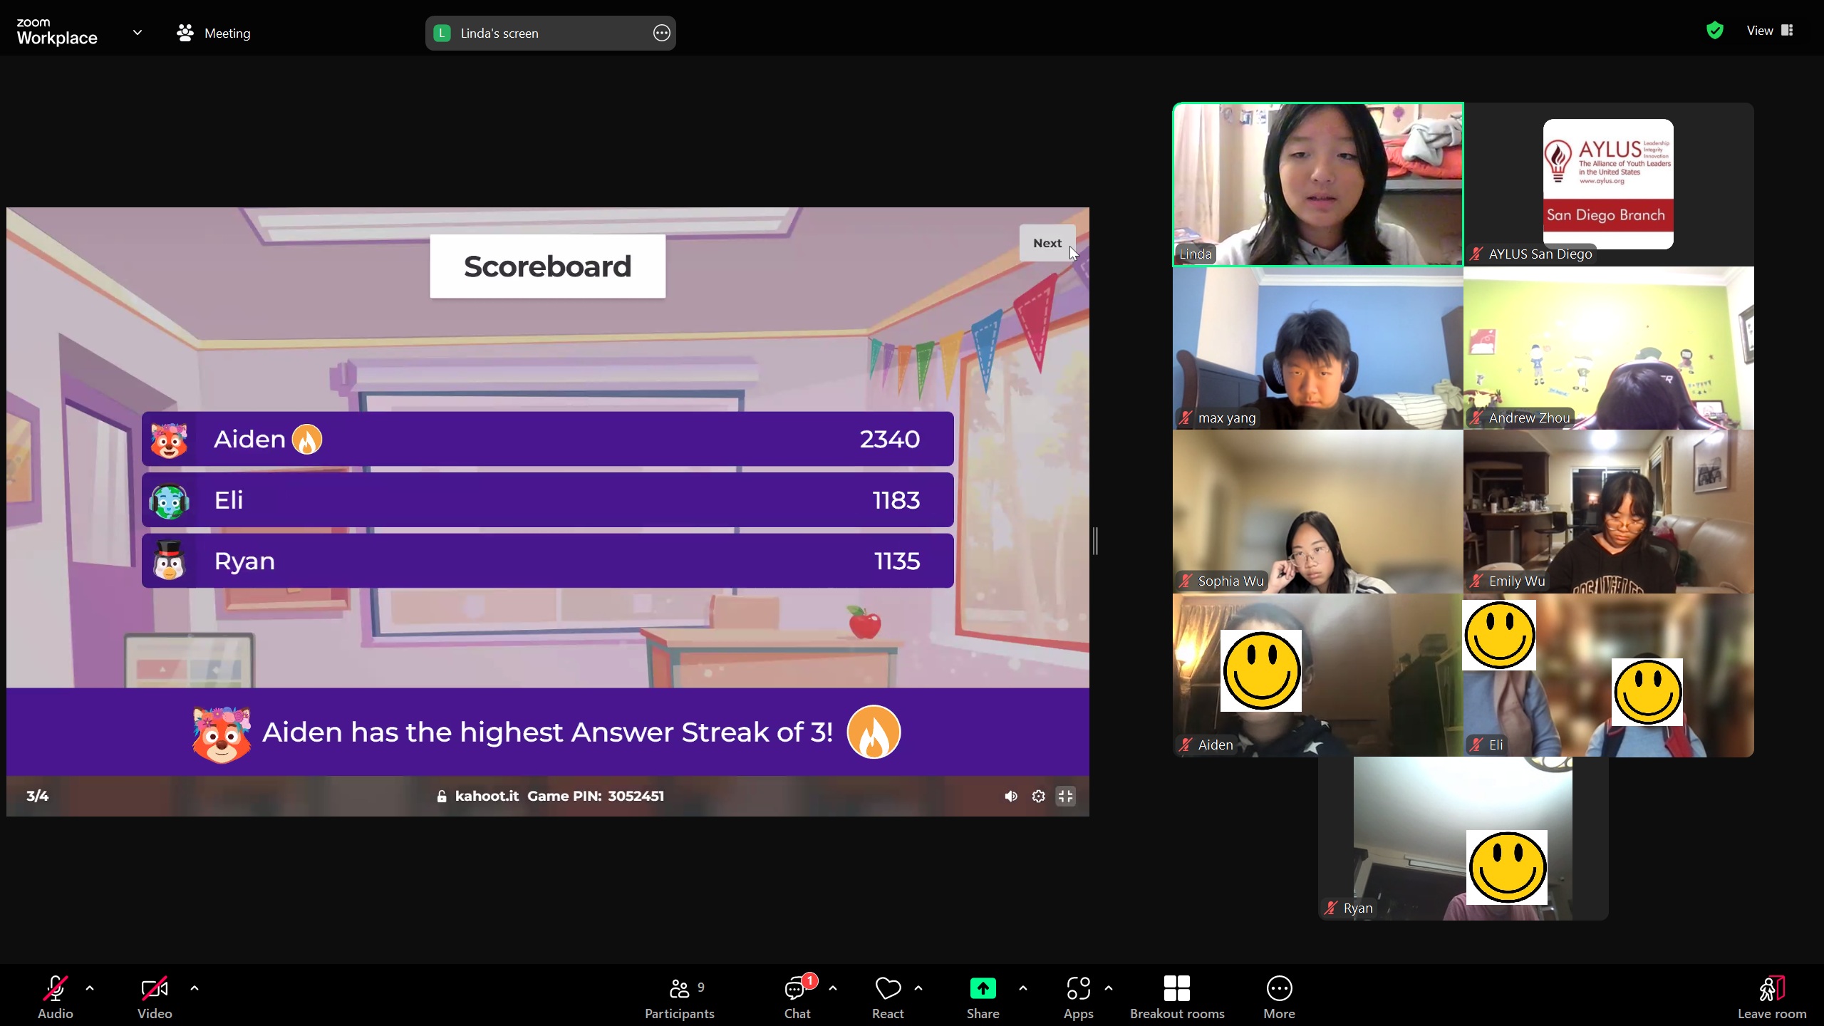Open the Chat panel

pyautogui.click(x=797, y=997)
